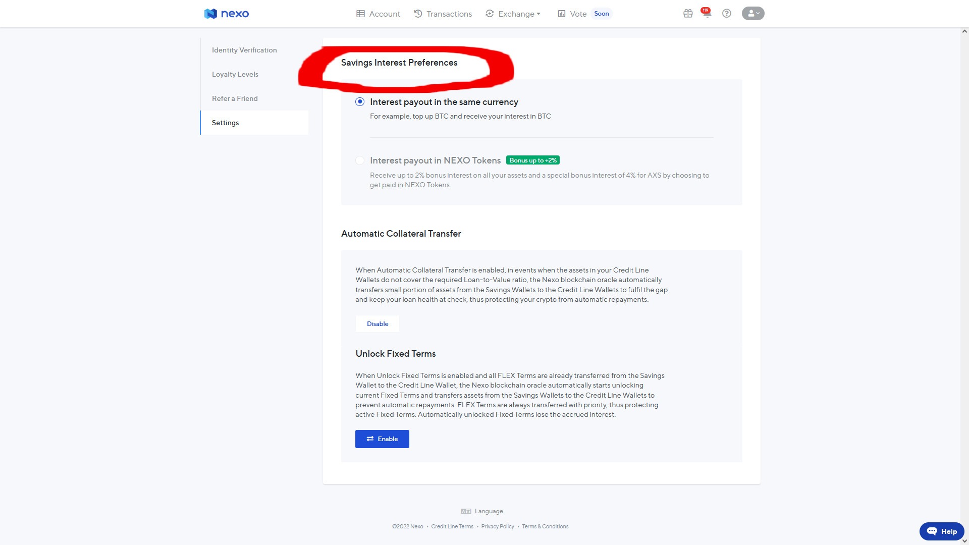This screenshot has width=969, height=545.
Task: Expand the Exchange dropdown menu
Action: tap(513, 14)
